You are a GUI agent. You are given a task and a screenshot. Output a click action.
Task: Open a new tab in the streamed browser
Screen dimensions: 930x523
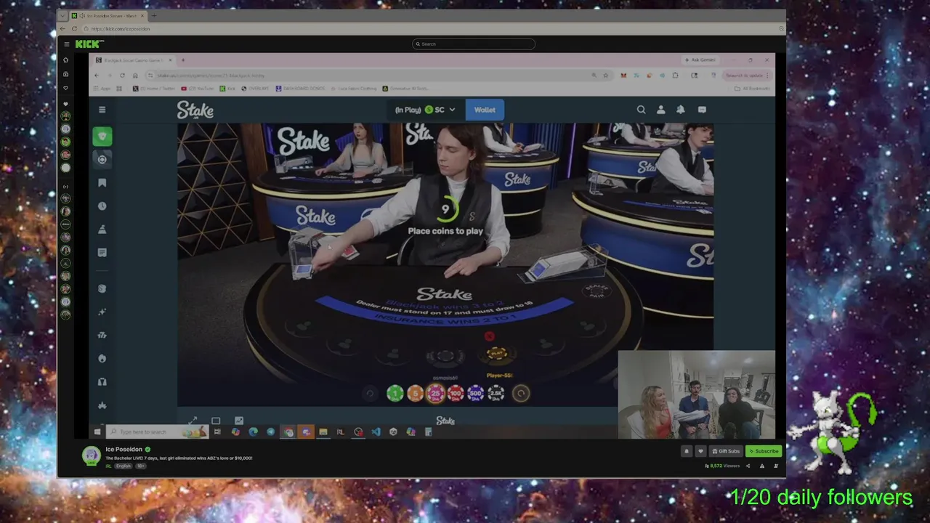click(x=183, y=60)
